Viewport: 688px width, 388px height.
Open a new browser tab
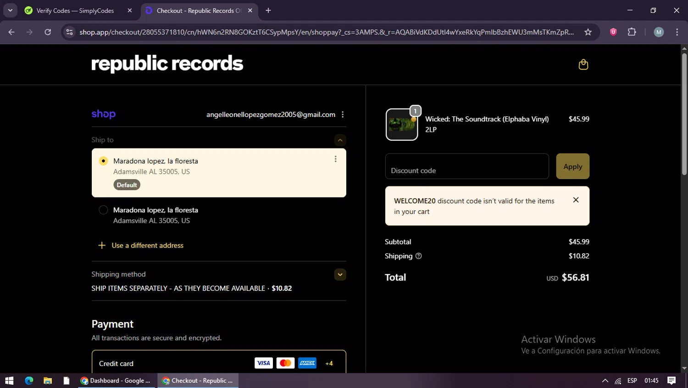(268, 11)
